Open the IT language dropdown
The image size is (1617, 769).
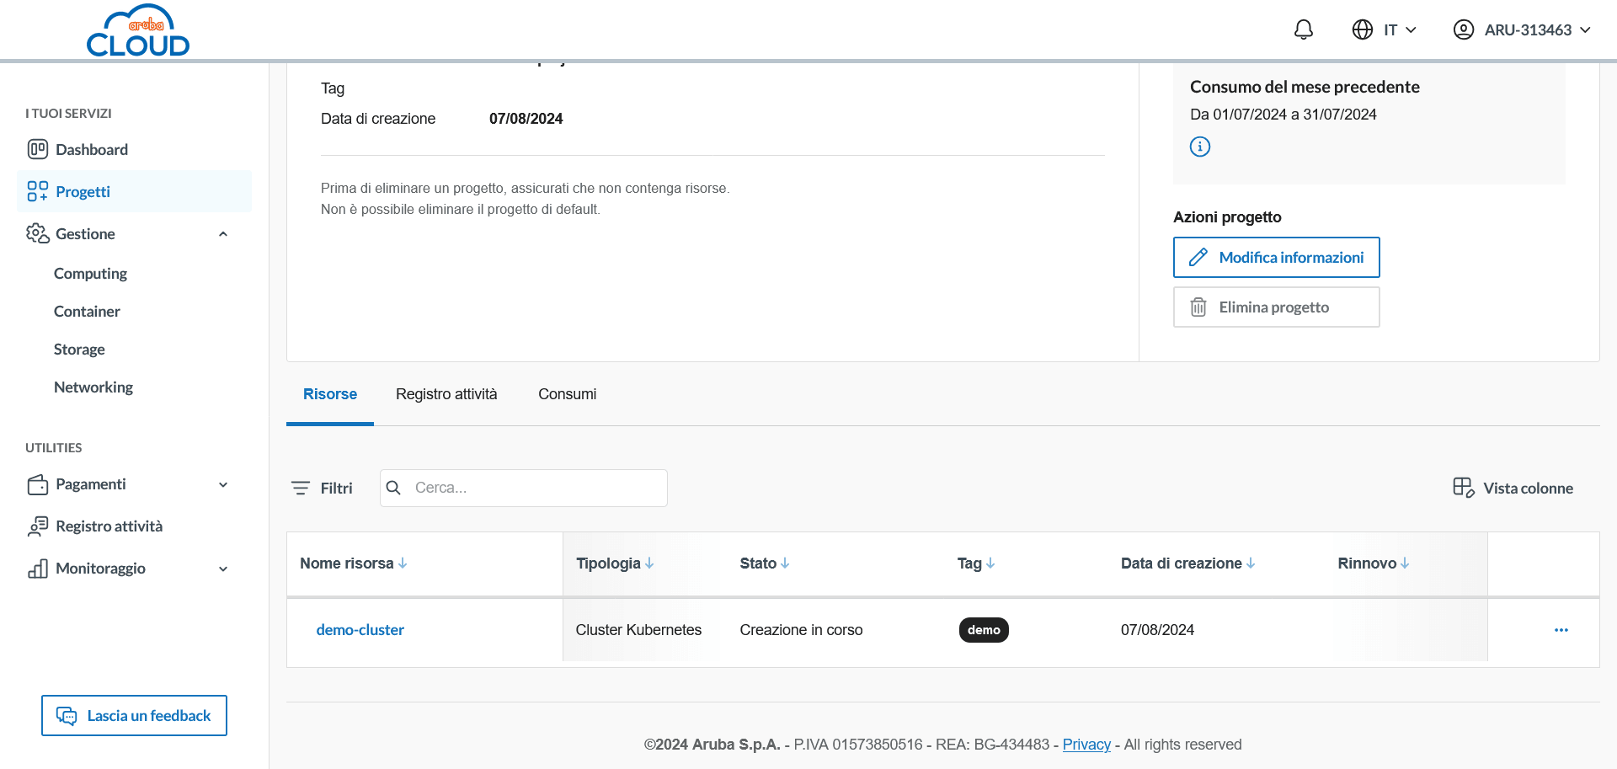point(1385,30)
